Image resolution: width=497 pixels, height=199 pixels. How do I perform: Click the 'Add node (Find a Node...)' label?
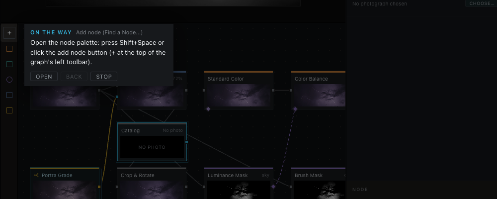[109, 32]
